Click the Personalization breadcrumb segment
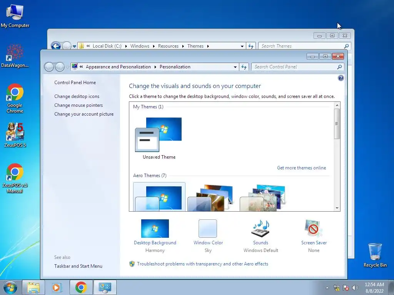Screen dimensions: 394x295 pos(175,67)
